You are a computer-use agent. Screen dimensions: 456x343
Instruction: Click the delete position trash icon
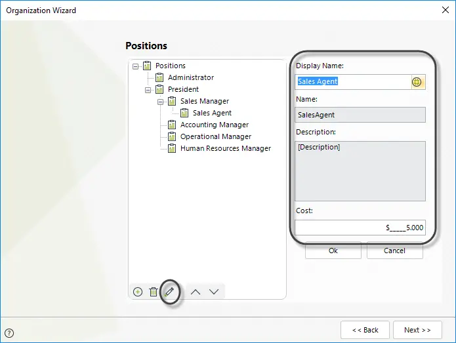click(x=154, y=292)
